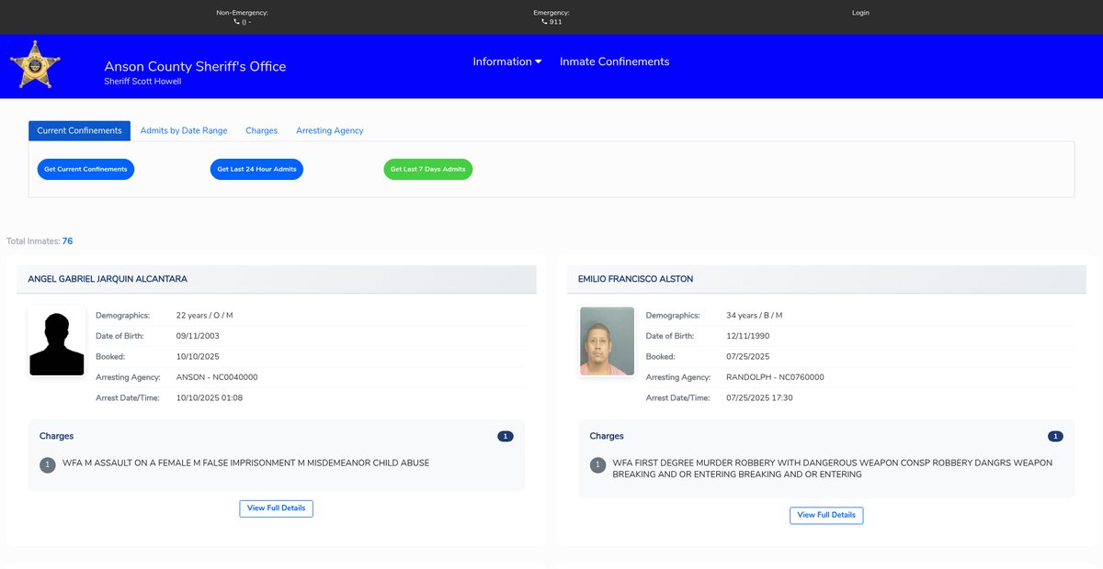Click demographics 34 years / B / M
1103x569 pixels.
pos(755,316)
